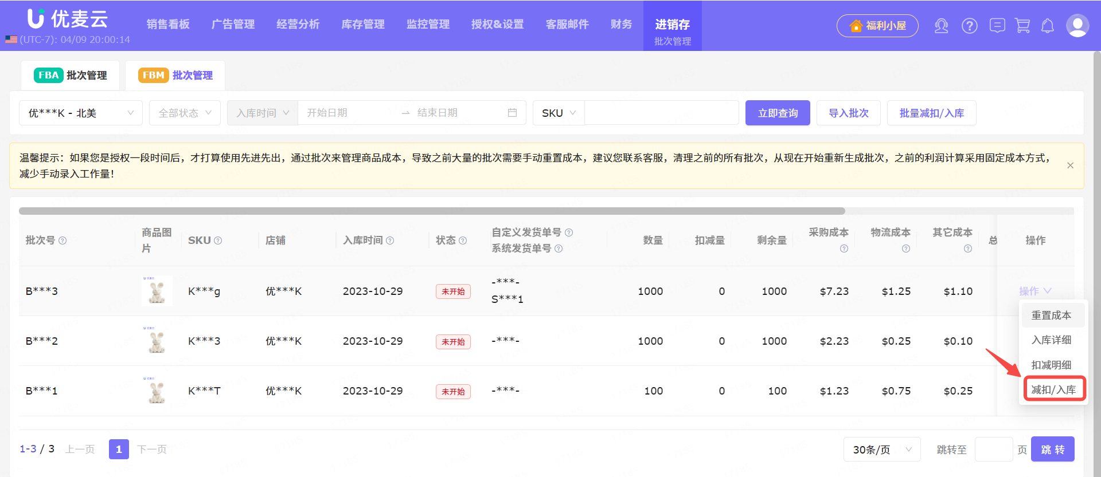Expand the 优***K - 北美 store dropdown
This screenshot has height=477, width=1101.
81,113
